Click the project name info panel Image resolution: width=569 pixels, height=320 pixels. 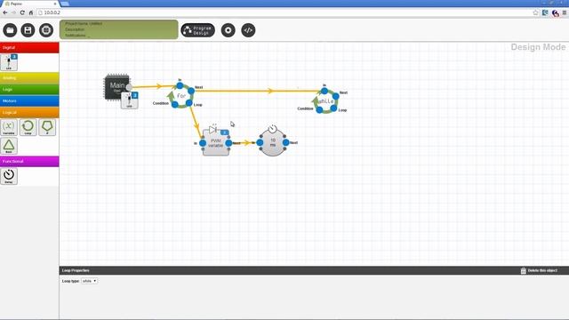(x=119, y=29)
